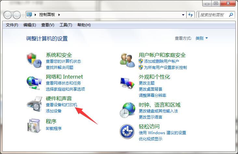Viewport: 238px width, 154px height.
Task: Open the Network and Internet globe icon
Action: pyautogui.click(x=34, y=83)
